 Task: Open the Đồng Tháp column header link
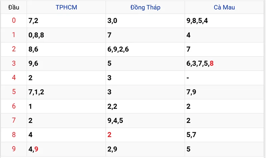145,7
